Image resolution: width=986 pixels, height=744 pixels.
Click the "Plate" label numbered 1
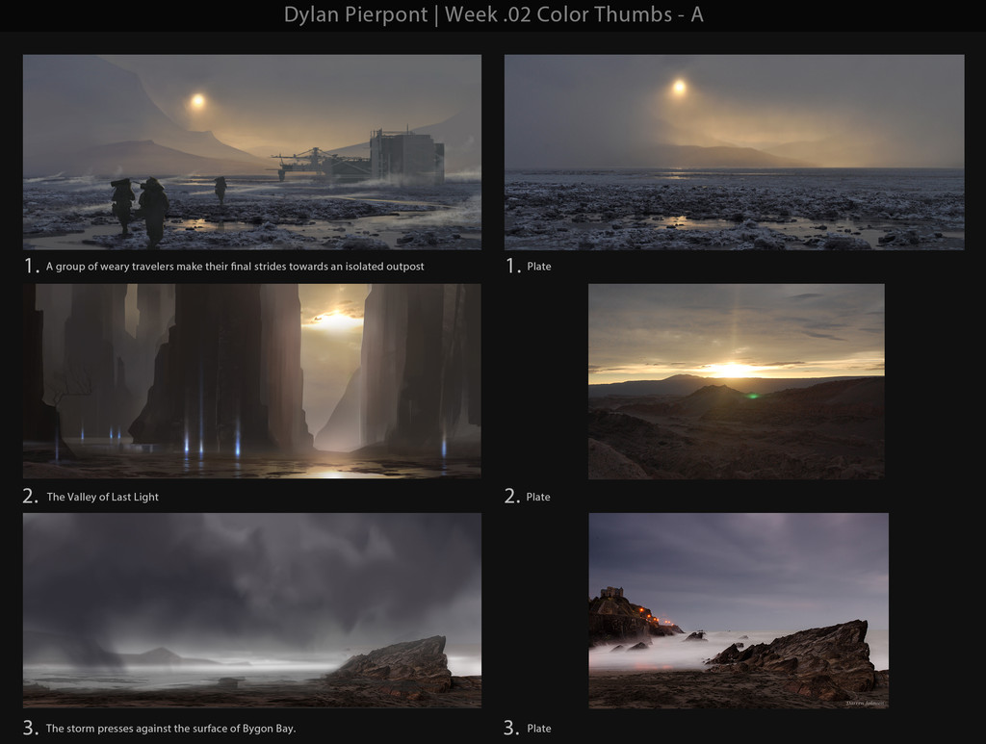[x=539, y=267]
